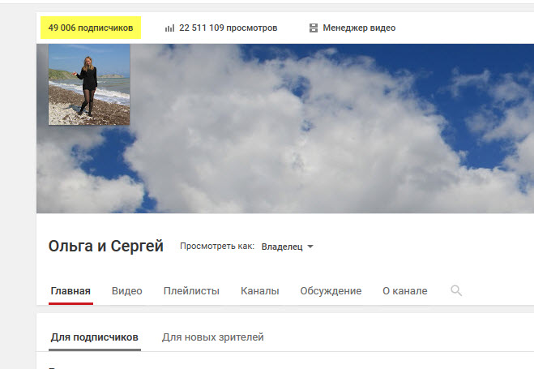Click the channel avatar photo
The width and height of the screenshot is (534, 369).
[x=89, y=84]
